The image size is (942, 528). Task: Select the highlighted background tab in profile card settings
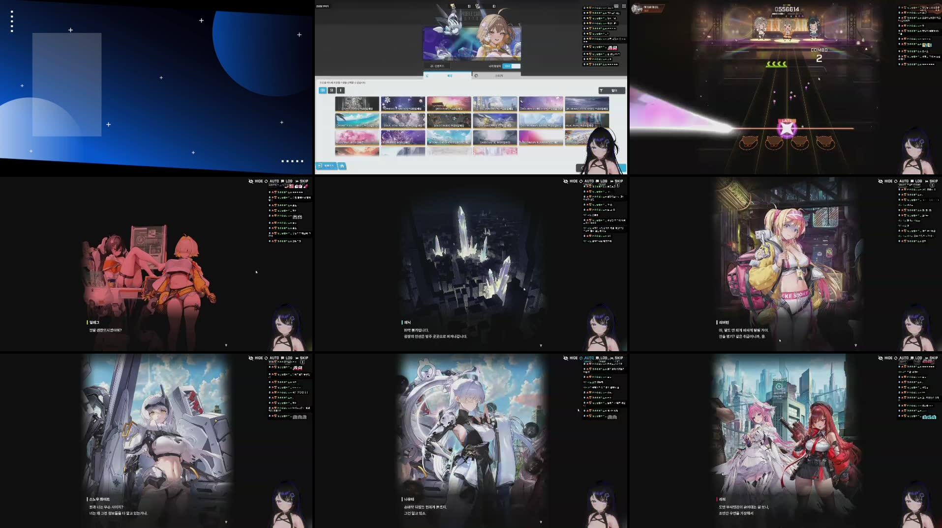click(447, 76)
